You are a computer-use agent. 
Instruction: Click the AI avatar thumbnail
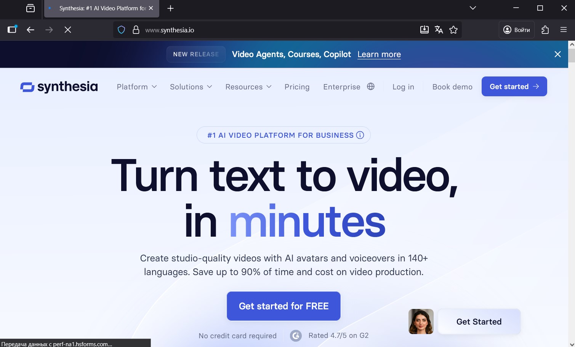click(x=421, y=322)
